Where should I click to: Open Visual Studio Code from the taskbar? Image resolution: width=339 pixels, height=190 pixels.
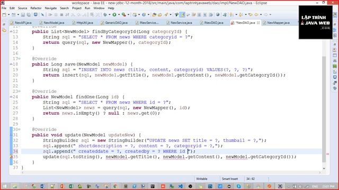tap(181, 186)
